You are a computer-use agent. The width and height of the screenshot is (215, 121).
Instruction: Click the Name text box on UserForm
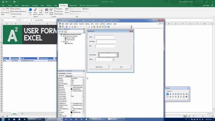click(x=104, y=37)
